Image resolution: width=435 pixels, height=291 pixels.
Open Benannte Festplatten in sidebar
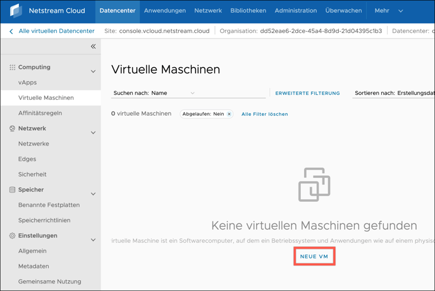(x=49, y=205)
